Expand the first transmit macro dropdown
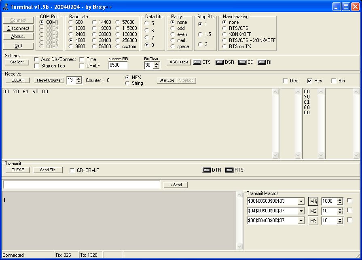 pos(301,201)
